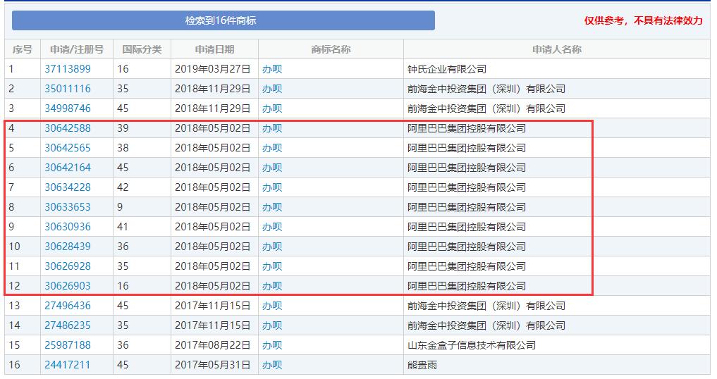717x379 pixels.
Task: Click the 国际分类 column header
Action: pos(142,49)
